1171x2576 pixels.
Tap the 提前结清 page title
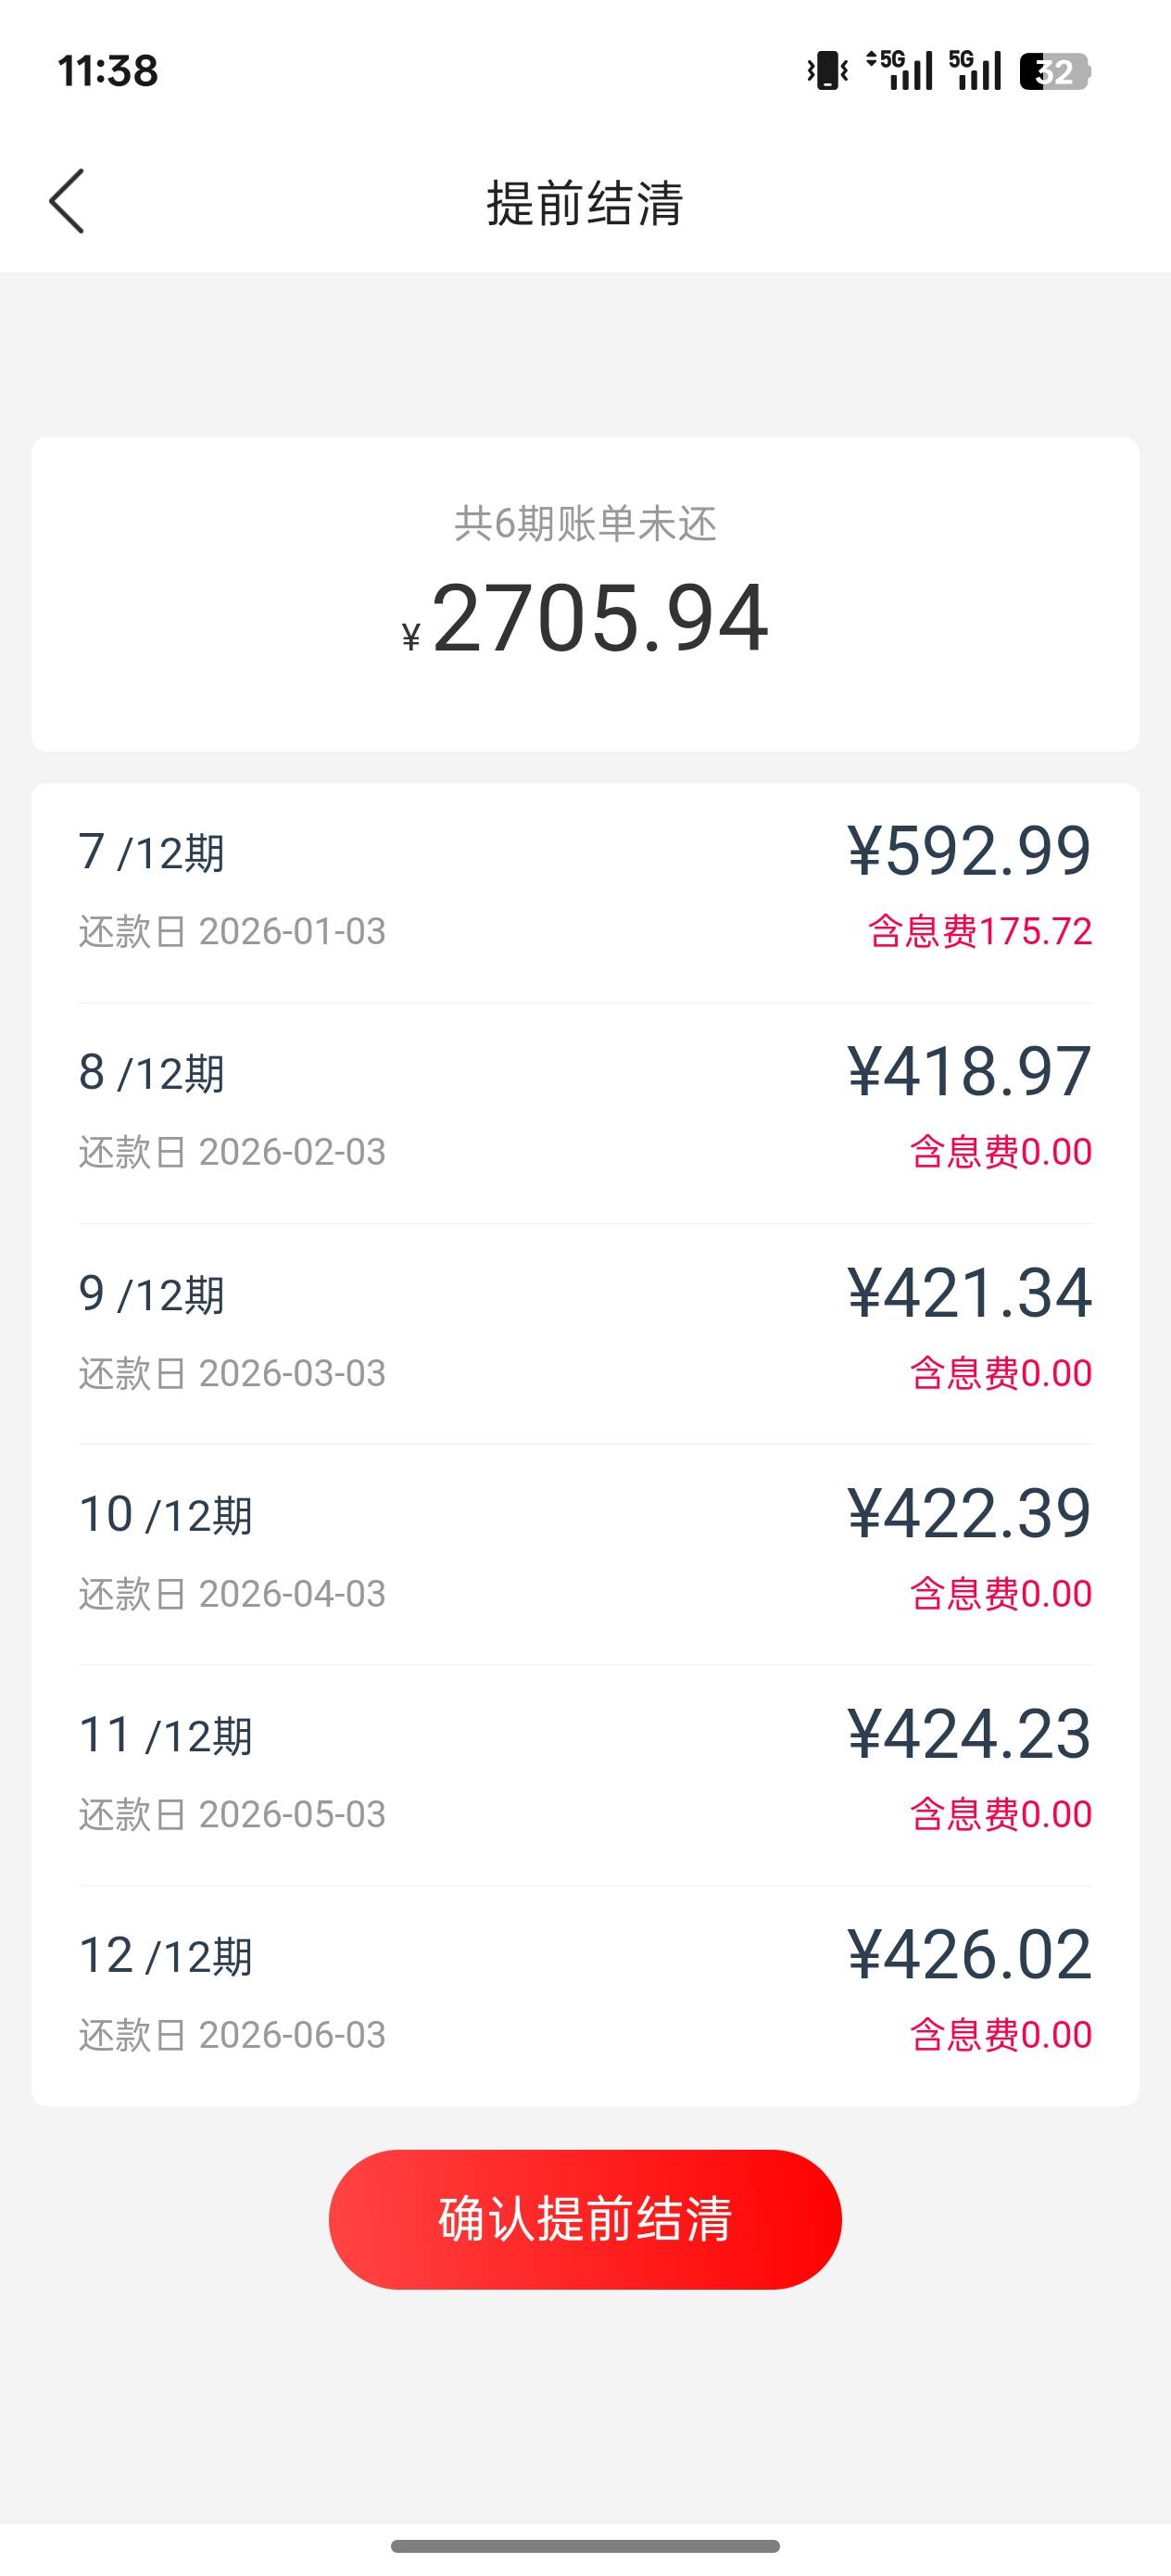[x=585, y=203]
